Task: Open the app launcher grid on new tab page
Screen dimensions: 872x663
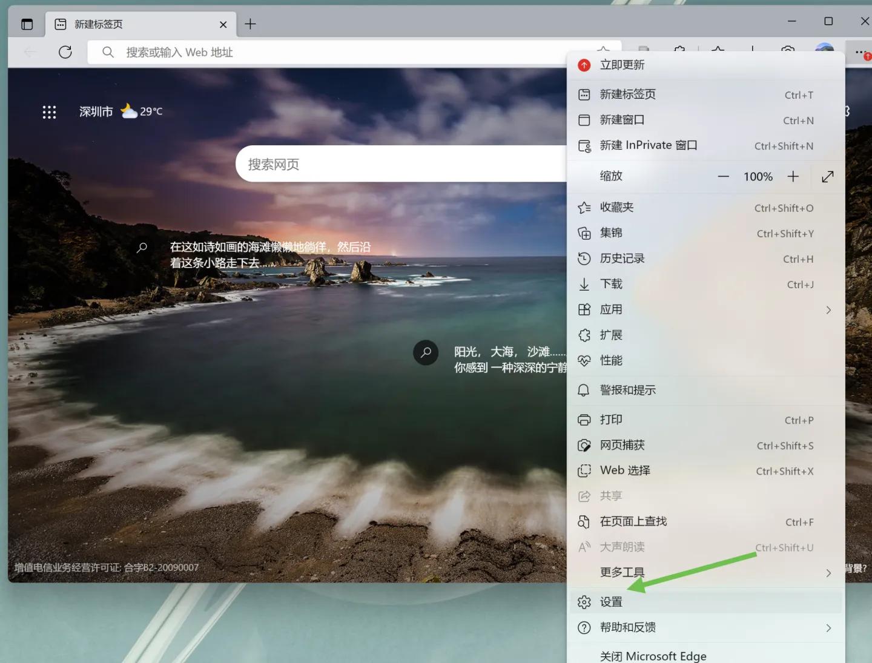Action: coord(49,111)
